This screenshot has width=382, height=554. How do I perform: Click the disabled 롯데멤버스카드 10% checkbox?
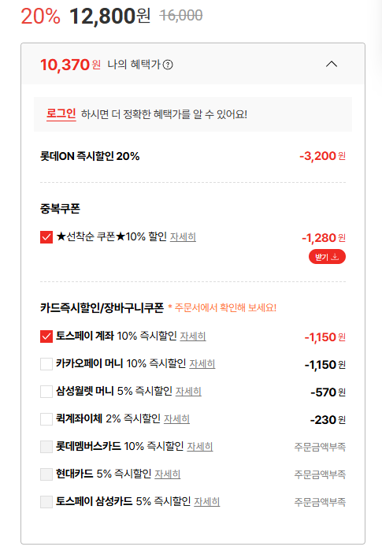(x=46, y=447)
